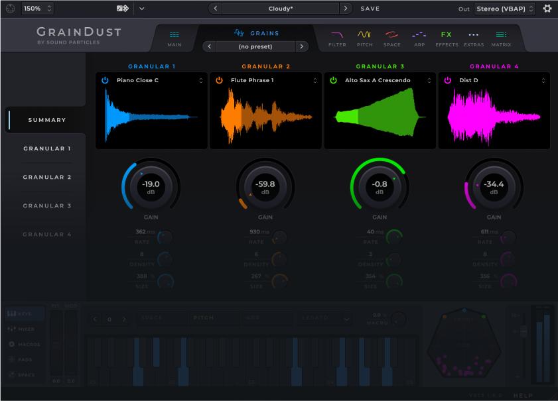The image size is (558, 401).
Task: Show the Keys panel
Action: 25,314
